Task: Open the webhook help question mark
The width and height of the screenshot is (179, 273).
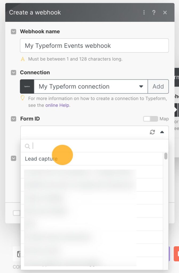Action: tap(154, 12)
